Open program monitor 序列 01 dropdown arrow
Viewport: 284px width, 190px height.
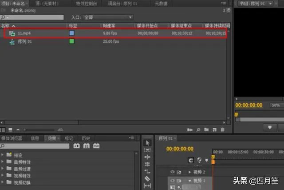[x=270, y=4]
